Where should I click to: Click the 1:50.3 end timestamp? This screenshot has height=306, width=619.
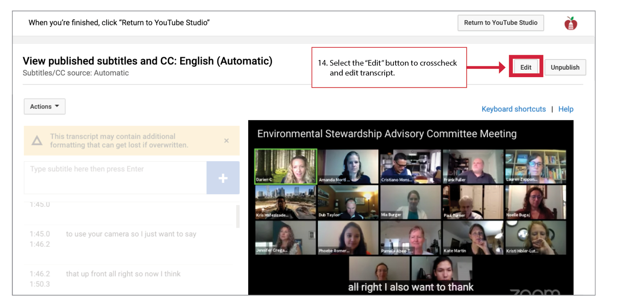coord(40,284)
